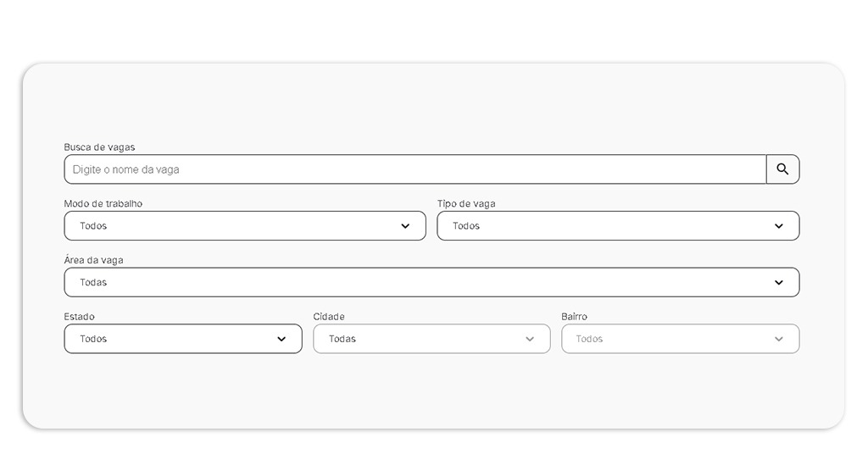The width and height of the screenshot is (868, 454).
Task: Click the chevron arrow in Tipo de vaga
Action: 779,226
